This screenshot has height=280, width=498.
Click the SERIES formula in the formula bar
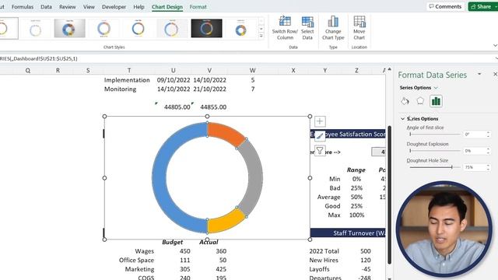[x=39, y=59]
